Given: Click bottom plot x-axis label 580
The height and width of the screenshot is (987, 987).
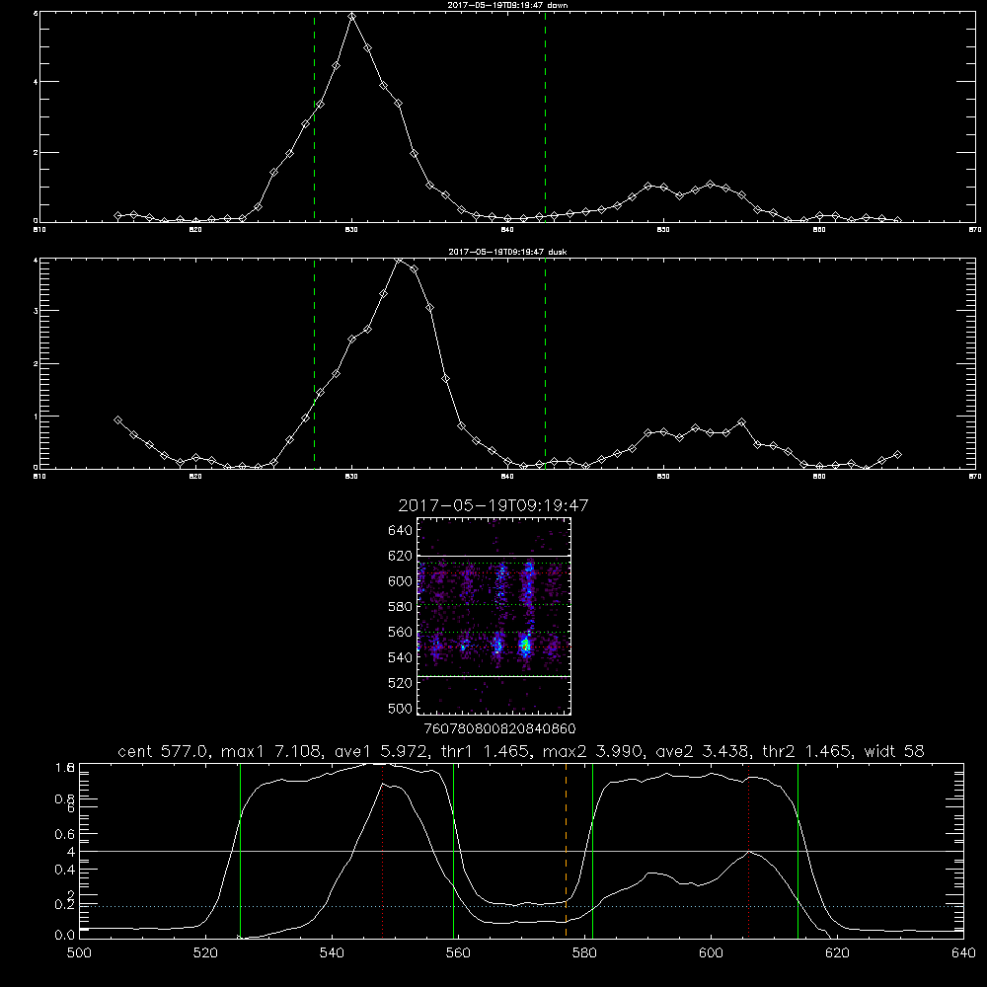Looking at the screenshot, I should 584,953.
